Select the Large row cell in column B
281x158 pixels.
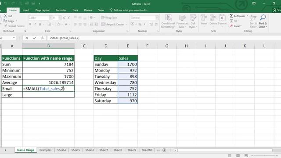[x=48, y=95]
